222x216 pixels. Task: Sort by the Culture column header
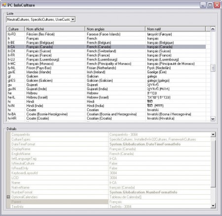click(15, 29)
